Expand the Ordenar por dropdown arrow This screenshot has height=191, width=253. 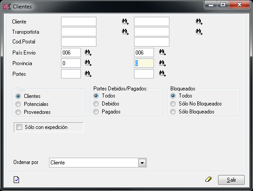142,163
